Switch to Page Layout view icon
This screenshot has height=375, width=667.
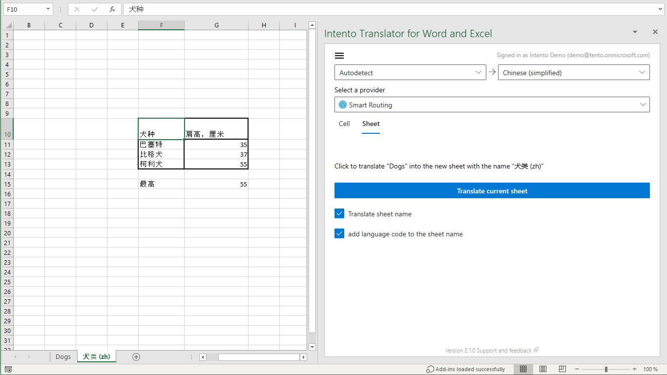pos(542,369)
